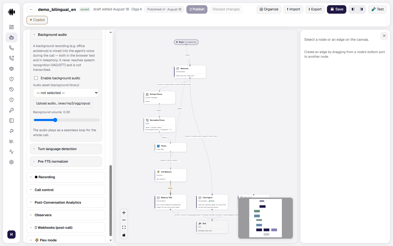Screen dimensions: 393x246
Task: Click the canvas minimap thumbnail
Action: pyautogui.click(x=266, y=218)
